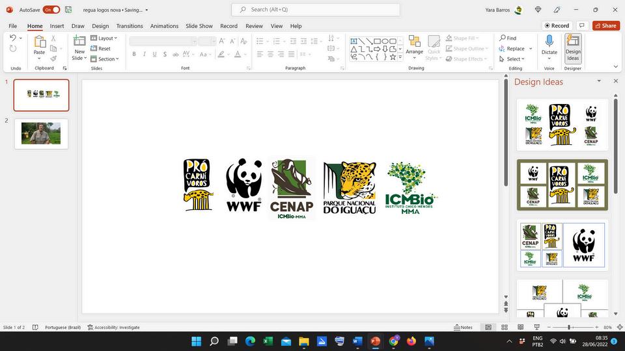The width and height of the screenshot is (625, 351).
Task: Toggle Normal view in status bar
Action: [488, 327]
